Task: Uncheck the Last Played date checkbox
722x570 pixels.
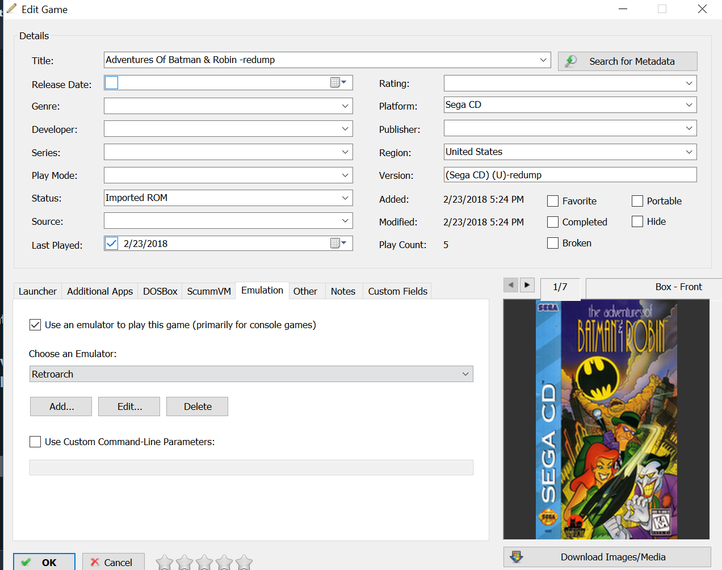Action: (x=112, y=244)
